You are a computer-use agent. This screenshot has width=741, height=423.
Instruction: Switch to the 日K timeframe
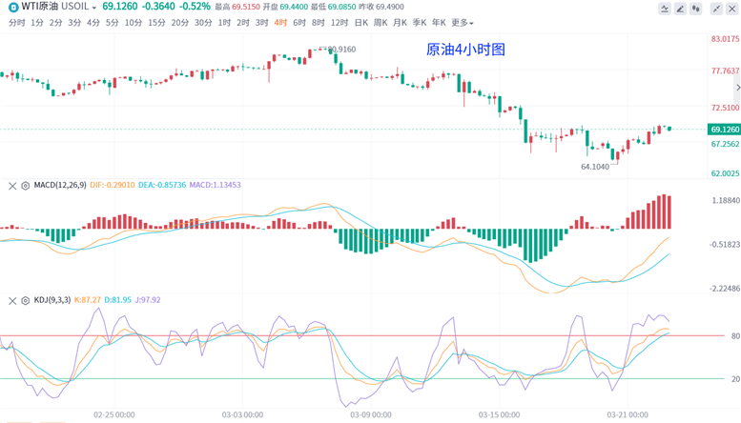click(360, 22)
